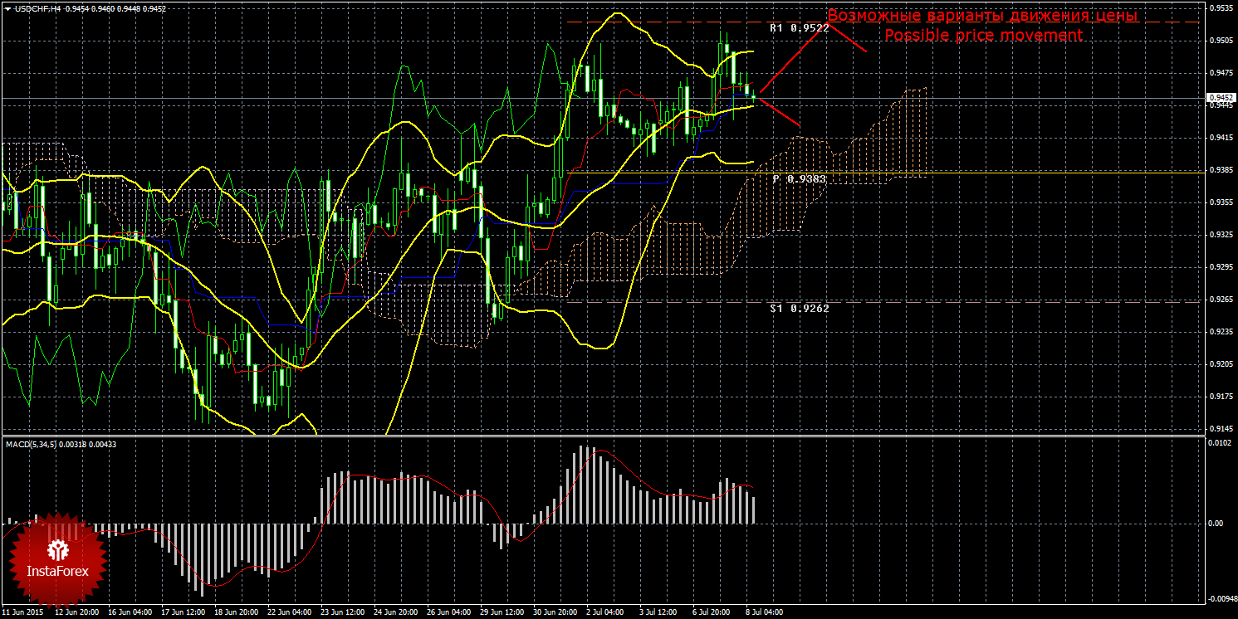Click 0.9355 on the price scale

point(1220,202)
